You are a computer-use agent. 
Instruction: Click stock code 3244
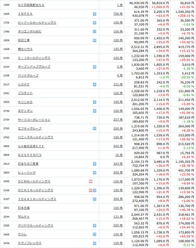coord(6,217)
